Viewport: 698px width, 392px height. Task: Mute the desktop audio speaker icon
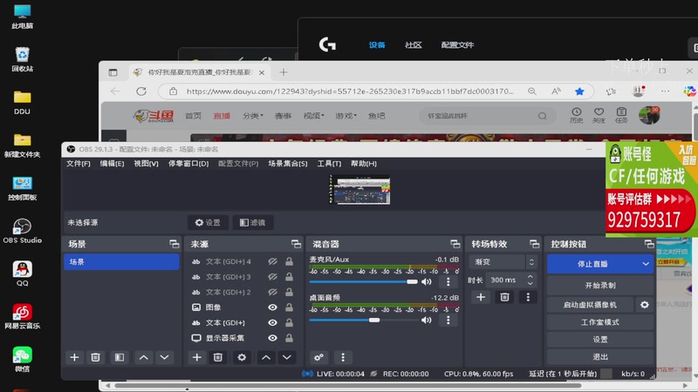[427, 320]
